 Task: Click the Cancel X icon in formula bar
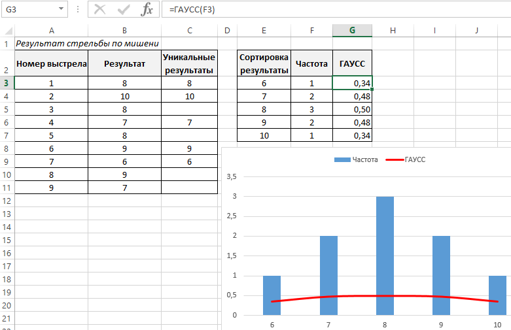click(99, 9)
